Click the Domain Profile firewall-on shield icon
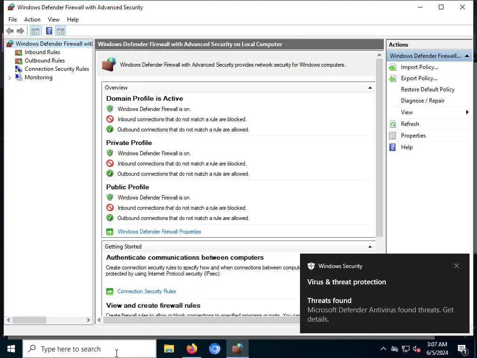477x358 pixels. coord(110,109)
